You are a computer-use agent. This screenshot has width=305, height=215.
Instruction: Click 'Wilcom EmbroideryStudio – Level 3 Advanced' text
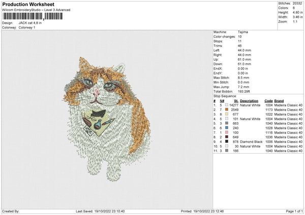pyautogui.click(x=36, y=10)
